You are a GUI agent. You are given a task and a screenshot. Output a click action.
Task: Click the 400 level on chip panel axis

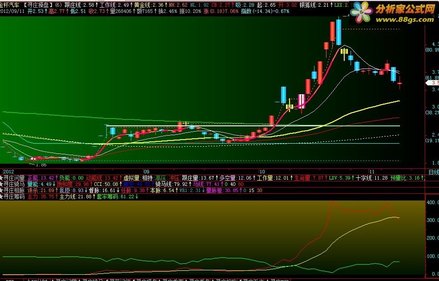(x=433, y=202)
